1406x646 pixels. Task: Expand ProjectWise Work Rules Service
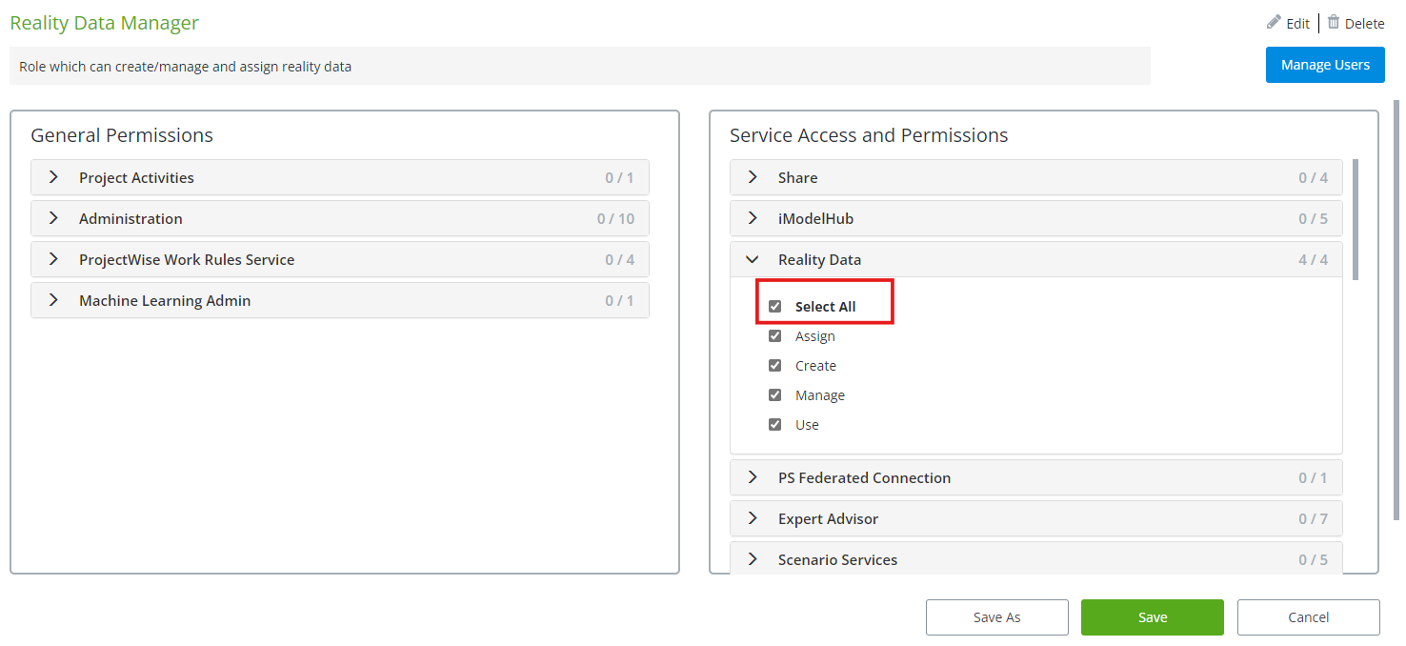click(54, 259)
